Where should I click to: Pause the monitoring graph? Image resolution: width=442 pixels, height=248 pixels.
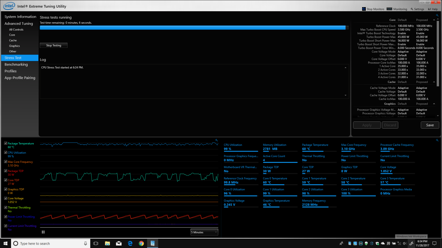point(43,232)
